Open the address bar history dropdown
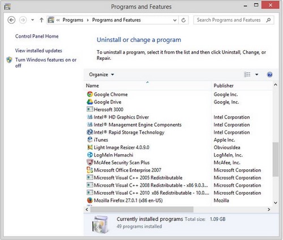This screenshot has width=283, height=240. [175, 20]
